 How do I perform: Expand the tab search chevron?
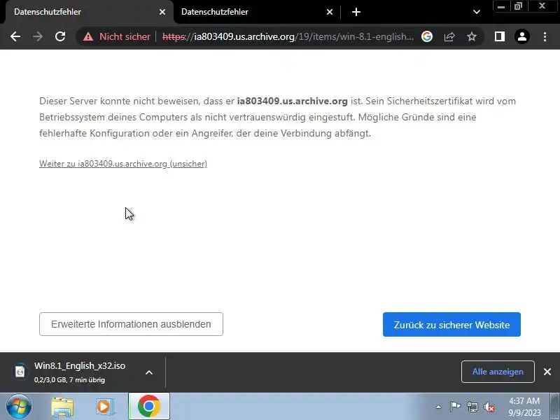477,12
